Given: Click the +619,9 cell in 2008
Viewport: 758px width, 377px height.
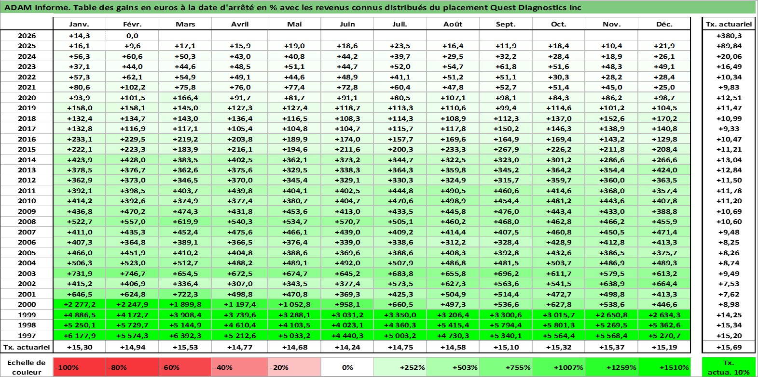Looking at the screenshot, I should pos(185,221).
